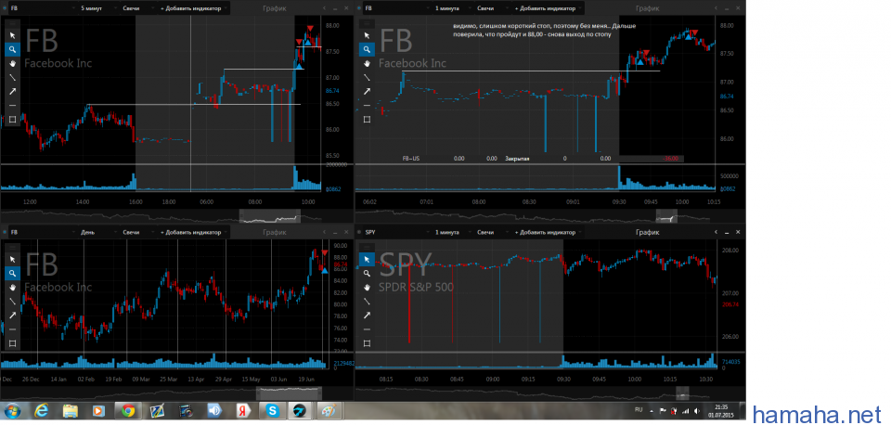Collapse SPY chart panel with left chevron
This screenshot has height=425, width=891.
(x=717, y=232)
